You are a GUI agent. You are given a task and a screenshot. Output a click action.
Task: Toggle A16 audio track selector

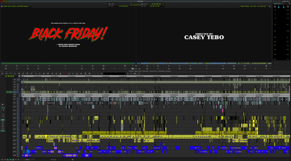[14, 155]
